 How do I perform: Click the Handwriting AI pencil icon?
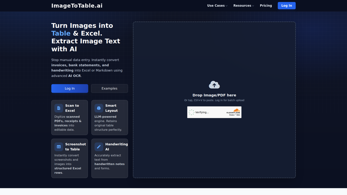pyautogui.click(x=99, y=147)
